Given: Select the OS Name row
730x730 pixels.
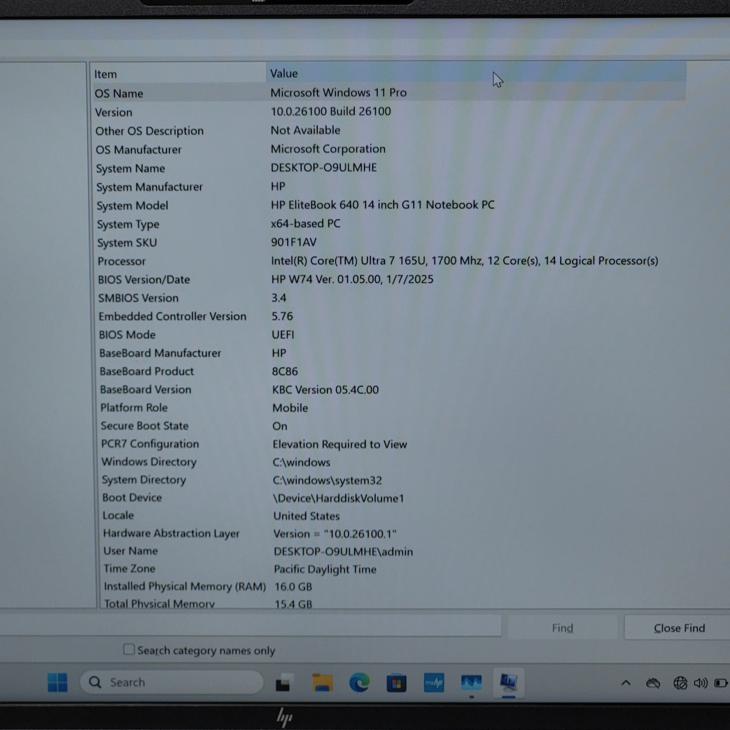Looking at the screenshot, I should [x=389, y=92].
